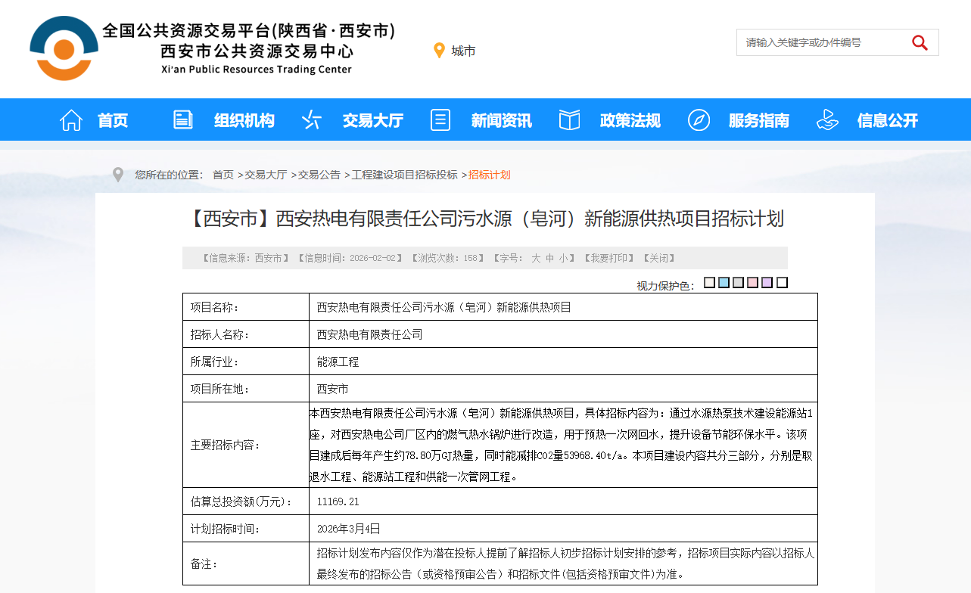The height and width of the screenshot is (593, 971).
Task: Click the home icon beside 首页
Action: click(x=71, y=120)
